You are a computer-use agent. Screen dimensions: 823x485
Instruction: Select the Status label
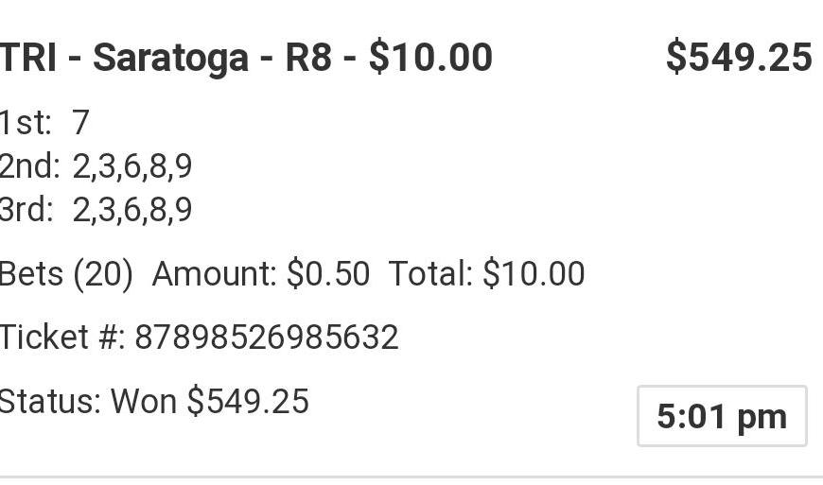[x=49, y=401]
